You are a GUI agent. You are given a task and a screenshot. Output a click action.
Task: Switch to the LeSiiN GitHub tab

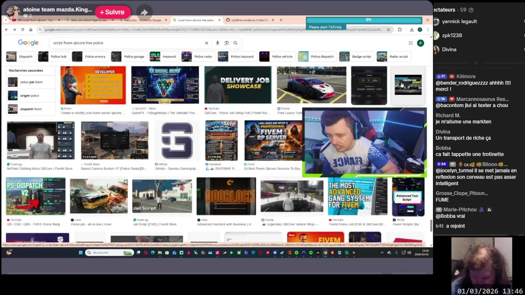pyautogui.click(x=249, y=20)
